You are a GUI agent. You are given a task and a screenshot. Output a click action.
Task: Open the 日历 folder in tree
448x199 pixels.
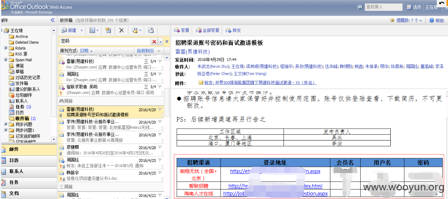[19, 112]
